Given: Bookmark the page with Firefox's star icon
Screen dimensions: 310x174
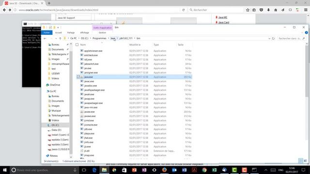Looking at the screenshot, I should coord(248,10).
